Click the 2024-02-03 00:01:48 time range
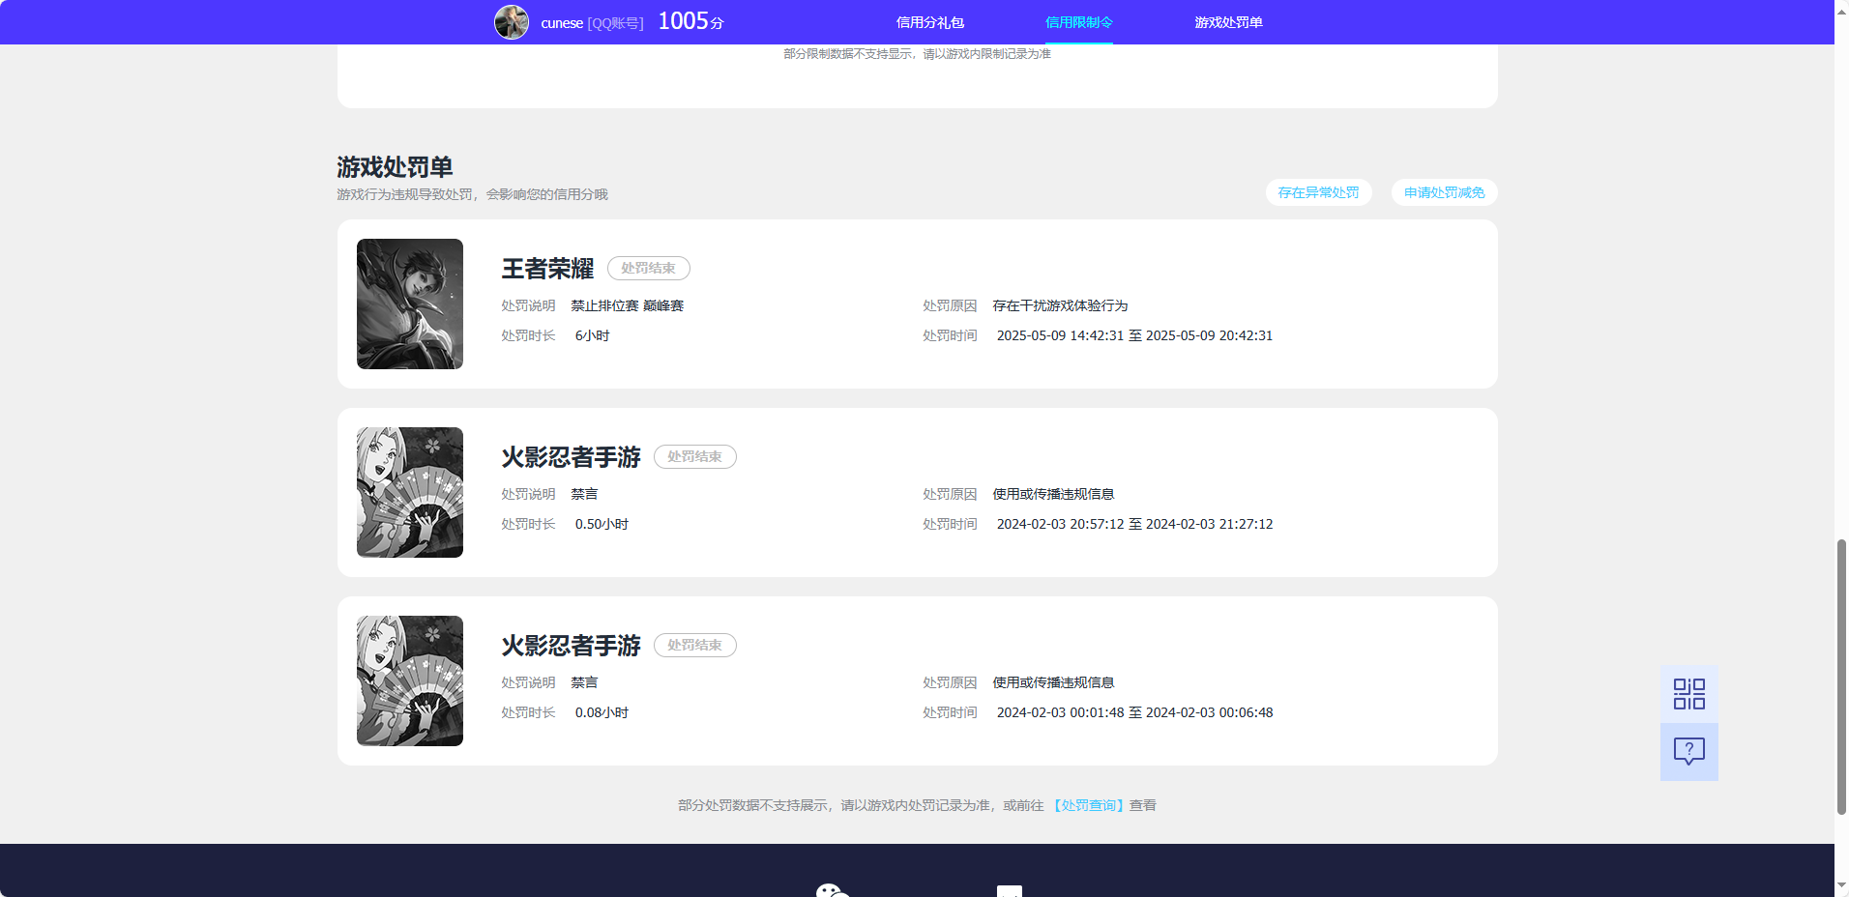This screenshot has width=1849, height=897. 1134,712
